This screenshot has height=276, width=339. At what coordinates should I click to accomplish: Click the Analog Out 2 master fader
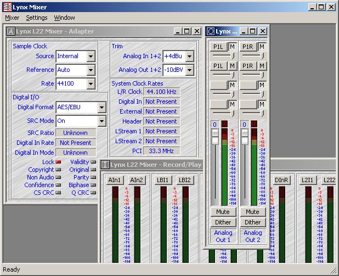[245, 137]
